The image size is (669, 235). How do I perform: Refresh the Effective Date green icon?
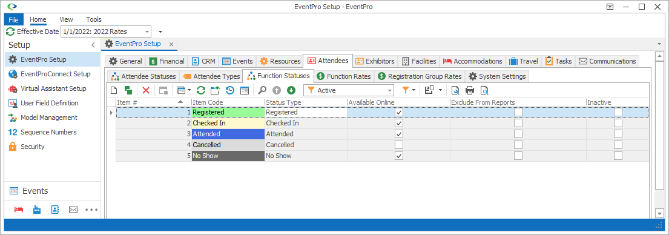tap(10, 31)
